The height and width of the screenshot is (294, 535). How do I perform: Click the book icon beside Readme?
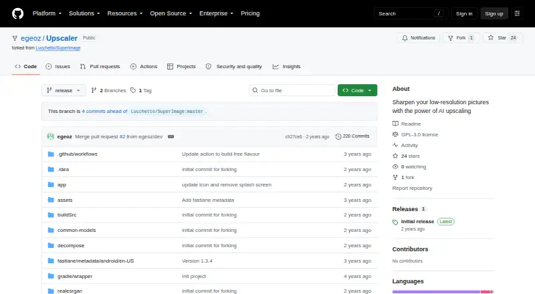point(395,124)
